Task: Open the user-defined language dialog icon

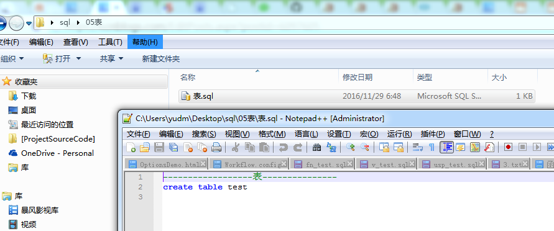Action: click(460, 147)
